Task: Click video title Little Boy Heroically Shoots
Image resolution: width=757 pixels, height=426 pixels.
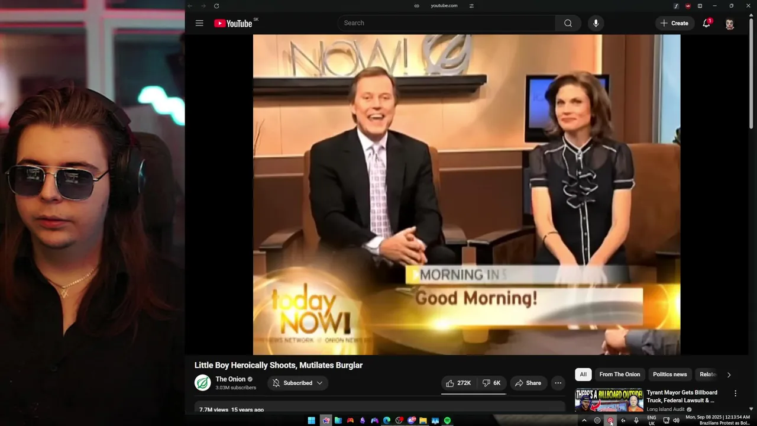Action: click(279, 365)
